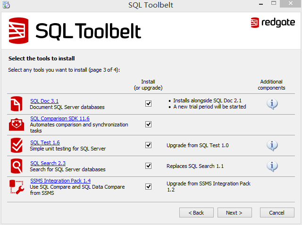Open SQL Test additional components info
Screen dimensions: 302x225
pos(272,145)
